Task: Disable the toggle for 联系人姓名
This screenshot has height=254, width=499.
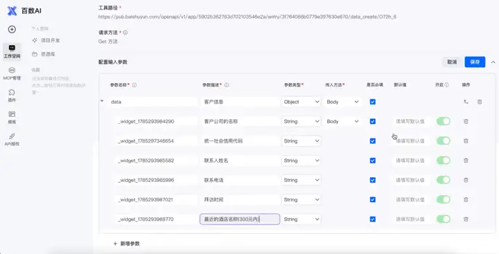Action: pos(444,160)
